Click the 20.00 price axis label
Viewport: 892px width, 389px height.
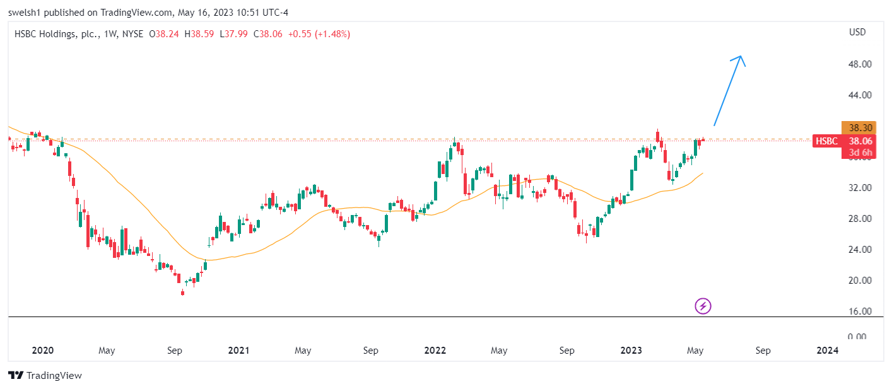pos(860,281)
